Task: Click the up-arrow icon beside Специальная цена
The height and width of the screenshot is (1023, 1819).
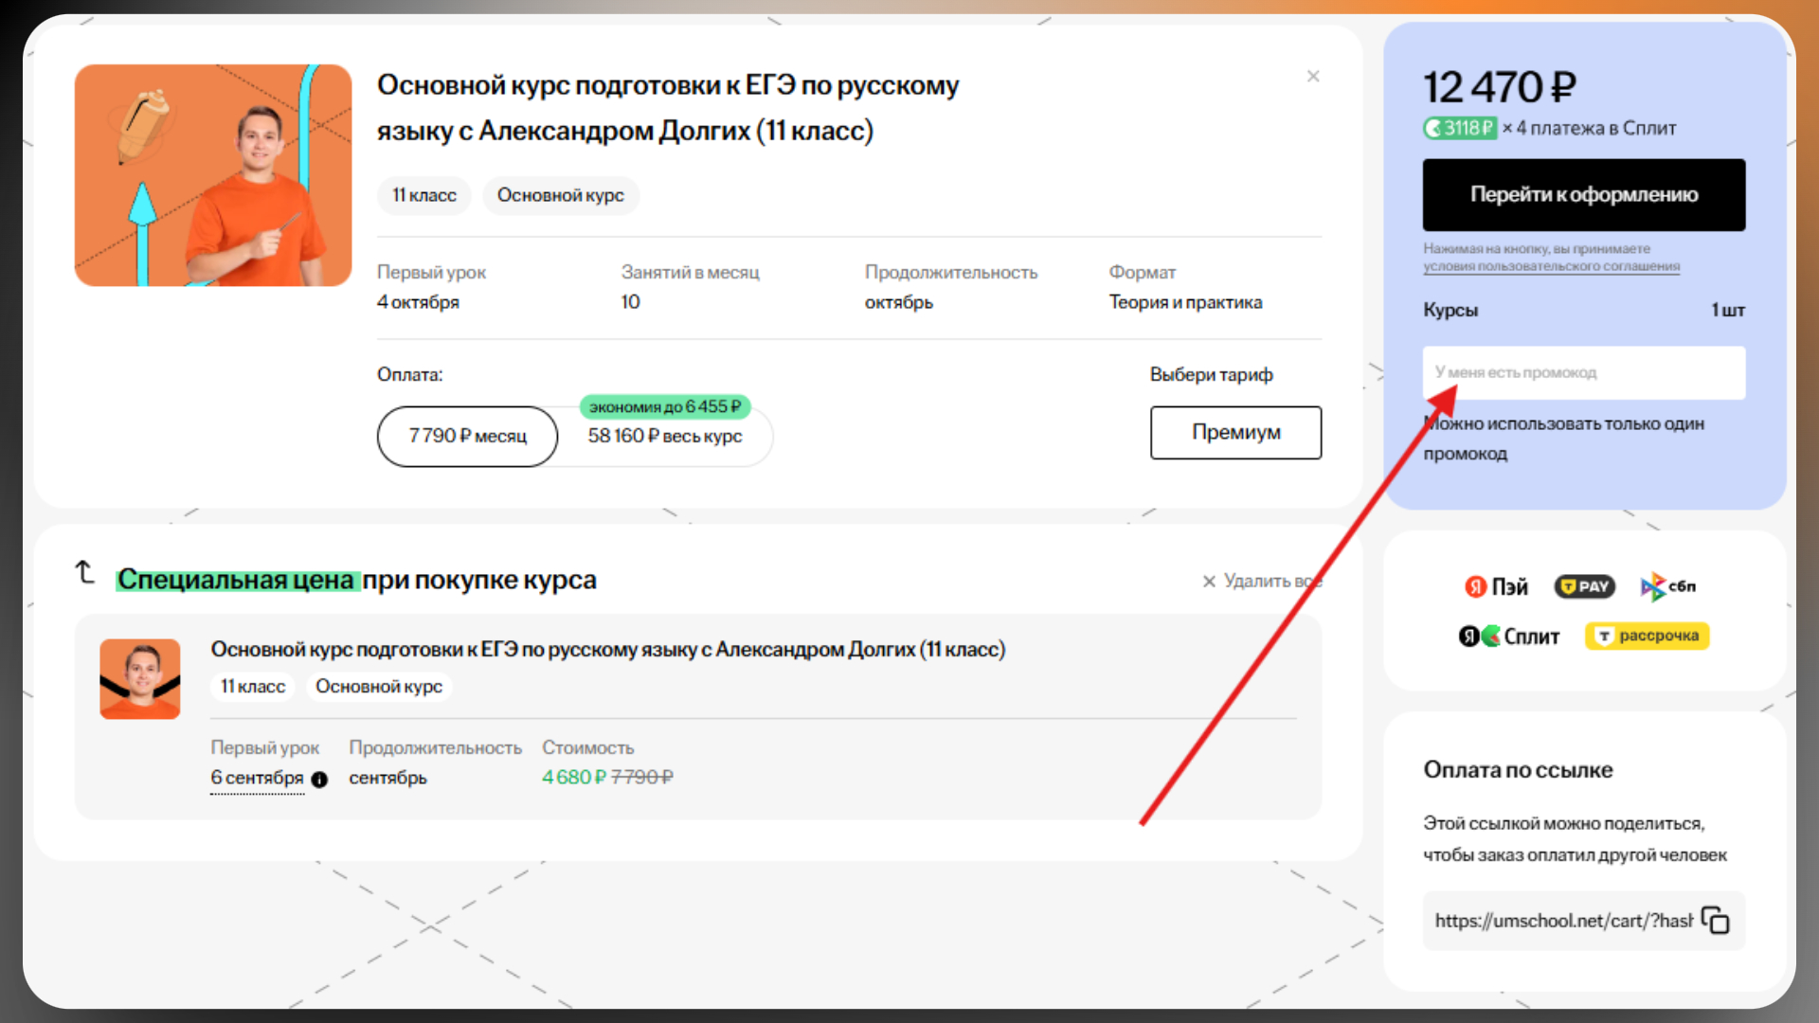Action: pos(85,572)
